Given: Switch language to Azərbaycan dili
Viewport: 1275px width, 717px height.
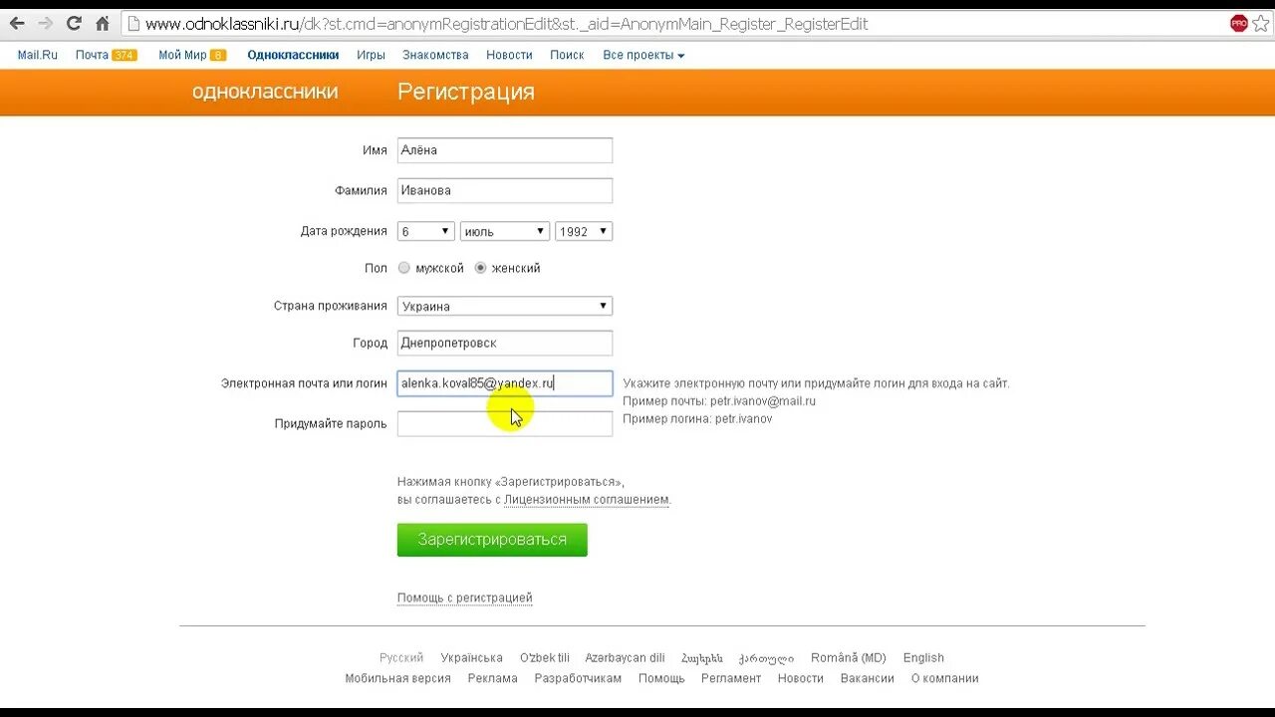Looking at the screenshot, I should tap(625, 657).
